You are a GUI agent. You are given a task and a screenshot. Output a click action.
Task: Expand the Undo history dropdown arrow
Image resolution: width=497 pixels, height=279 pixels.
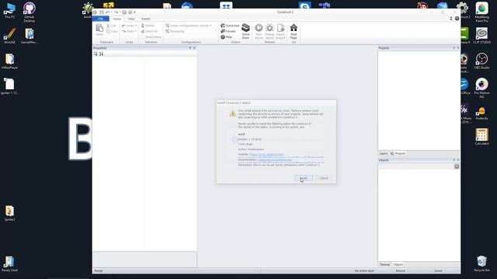point(136,26)
